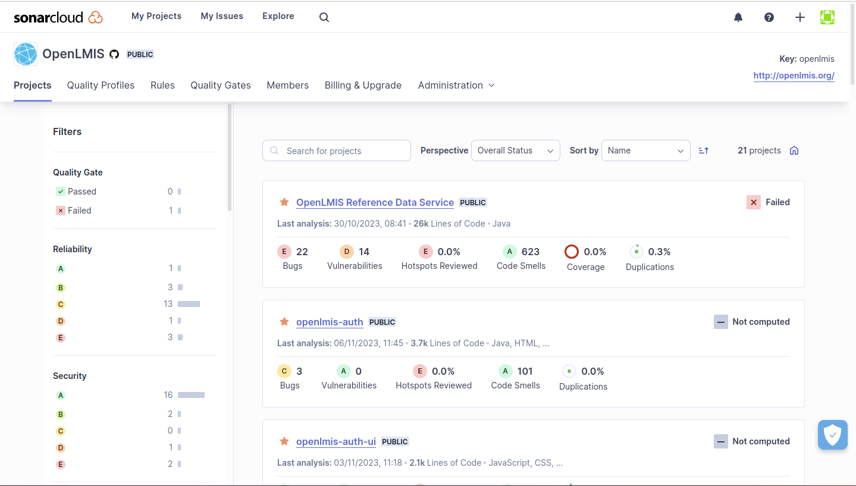Screen dimensions: 856x486
Task: Switch to the Quality Profiles tab
Action: [101, 85]
